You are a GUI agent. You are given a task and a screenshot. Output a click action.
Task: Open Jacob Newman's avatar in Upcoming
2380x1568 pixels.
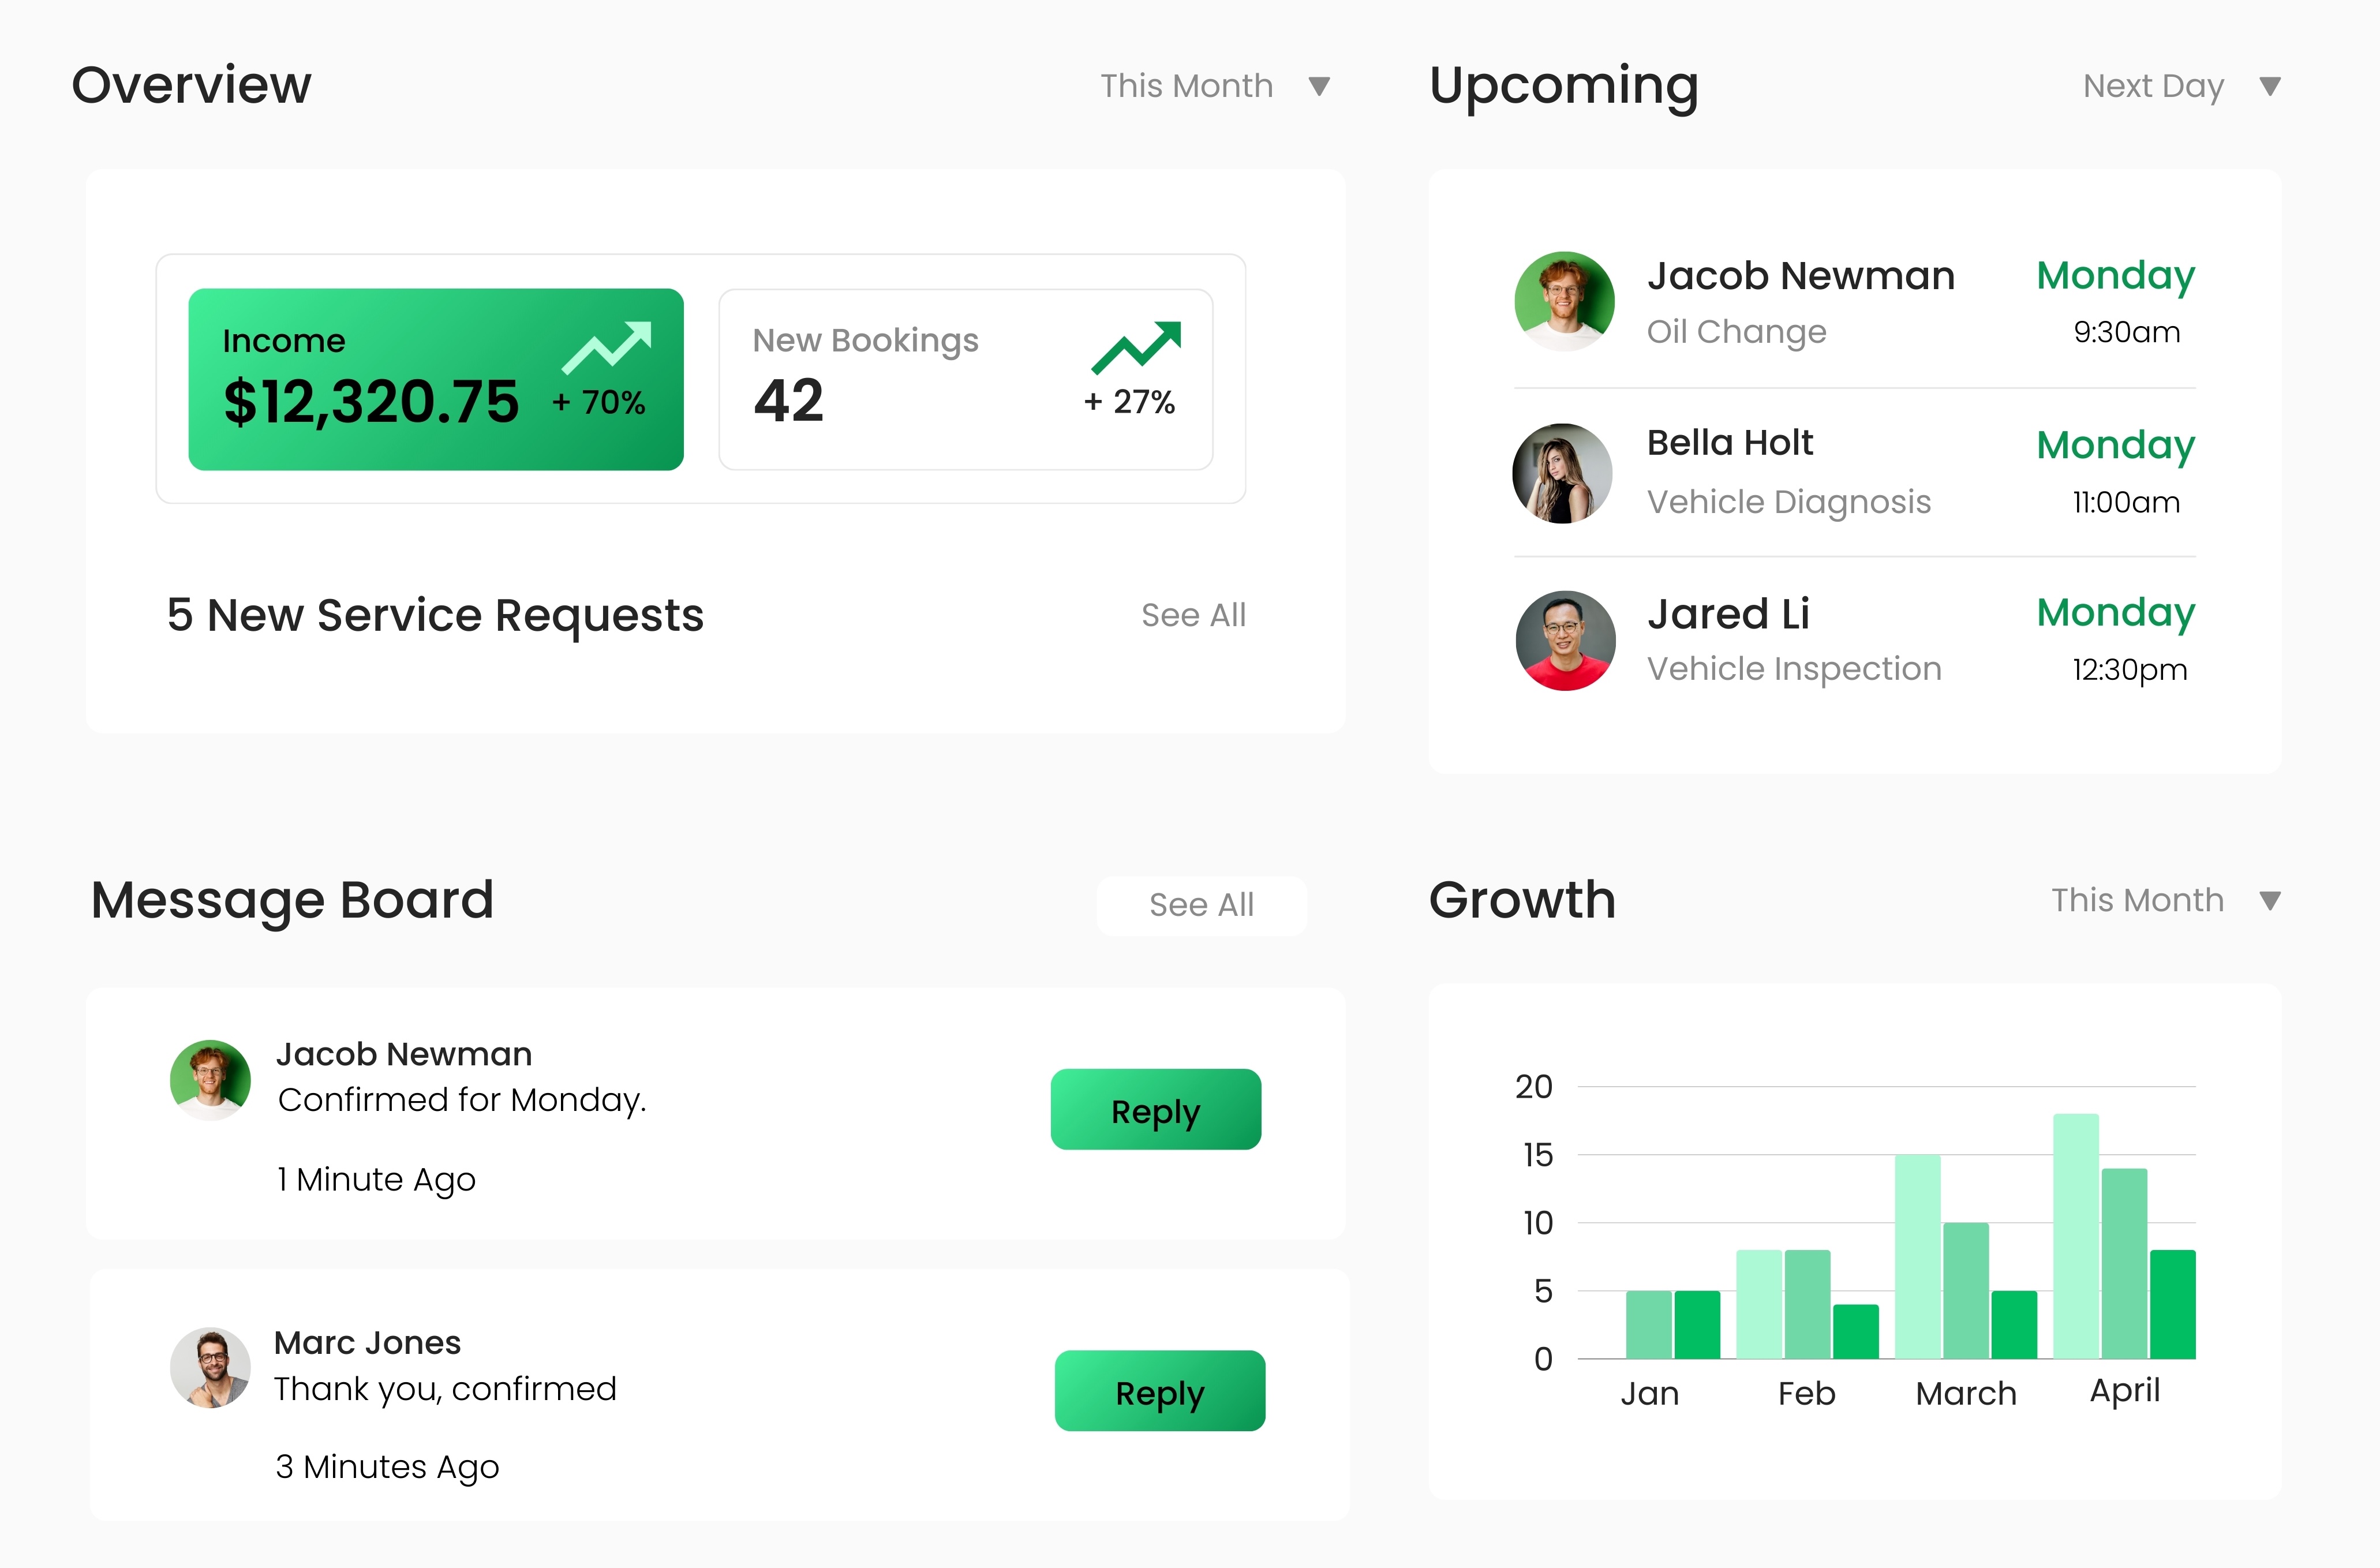pyautogui.click(x=1564, y=301)
